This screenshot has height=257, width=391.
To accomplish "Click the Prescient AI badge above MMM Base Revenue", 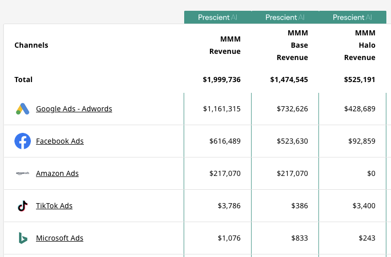I will [285, 17].
